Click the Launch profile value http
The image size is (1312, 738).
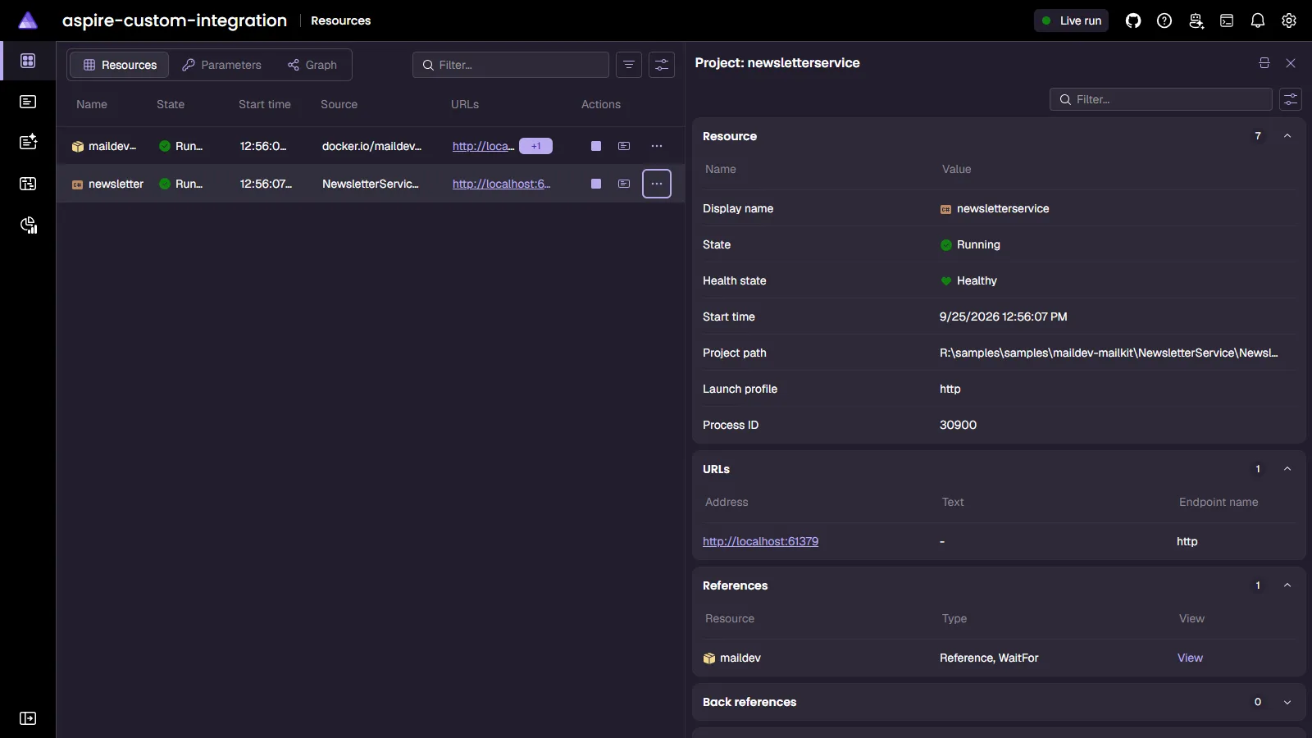point(950,389)
